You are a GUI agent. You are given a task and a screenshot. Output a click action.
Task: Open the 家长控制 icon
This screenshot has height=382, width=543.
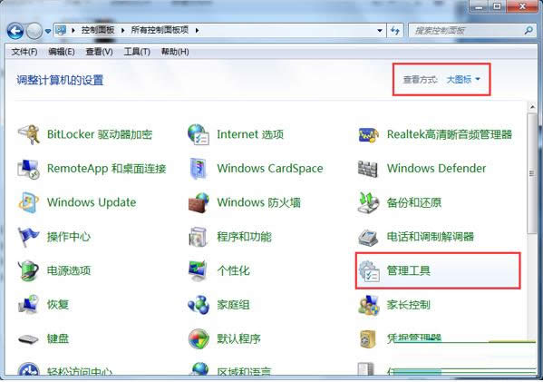369,305
